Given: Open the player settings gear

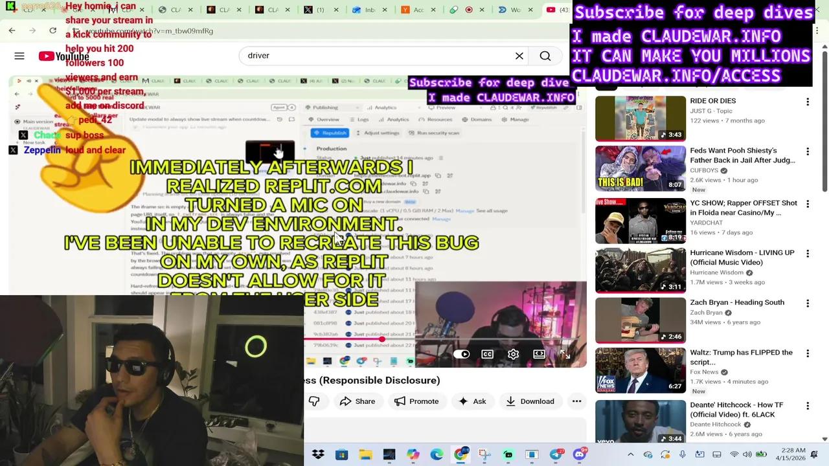Looking at the screenshot, I should click(513, 354).
